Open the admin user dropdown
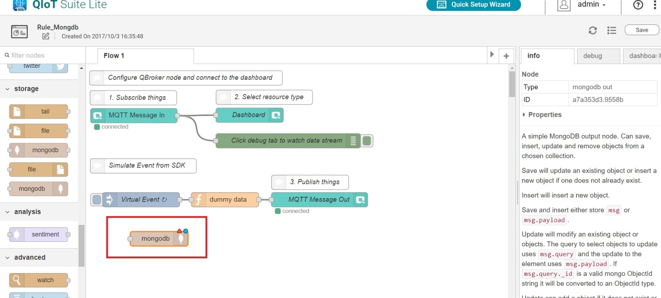Screen dimensions: 661x298 [592, 5]
